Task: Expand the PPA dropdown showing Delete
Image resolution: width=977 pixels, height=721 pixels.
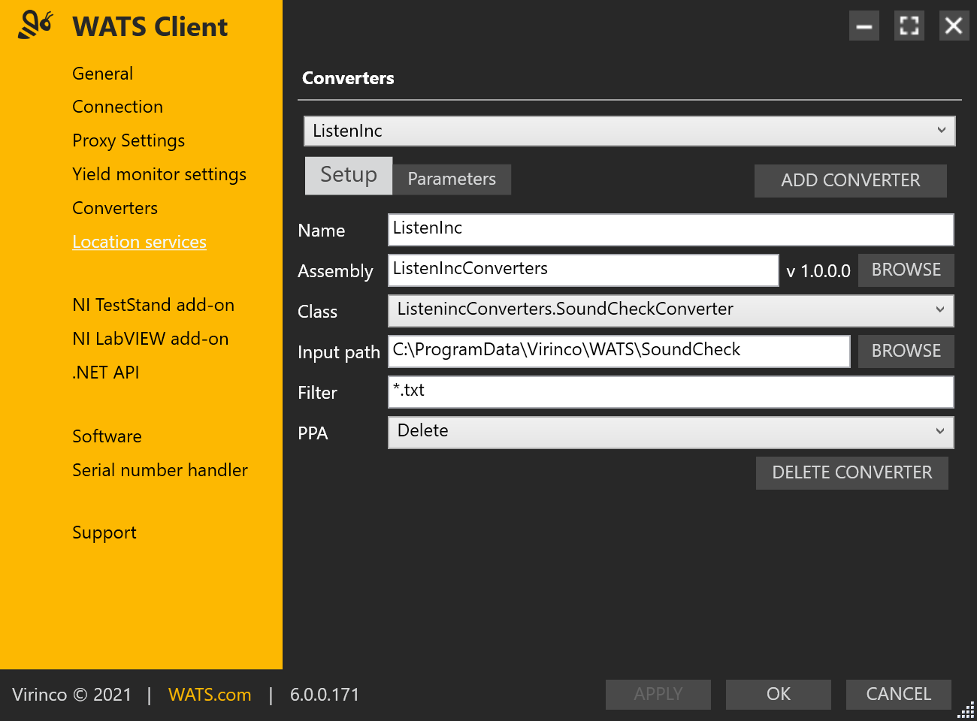Action: click(x=671, y=433)
